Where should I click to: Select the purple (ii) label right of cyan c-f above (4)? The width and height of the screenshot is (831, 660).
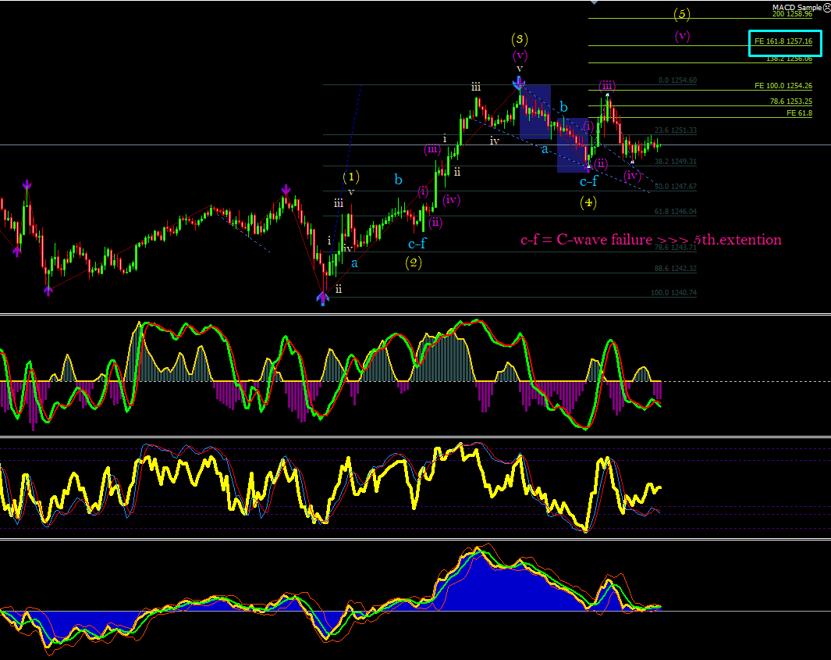click(x=601, y=164)
